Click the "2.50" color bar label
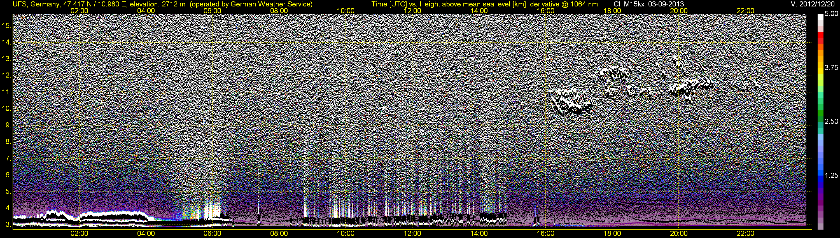 click(831, 121)
